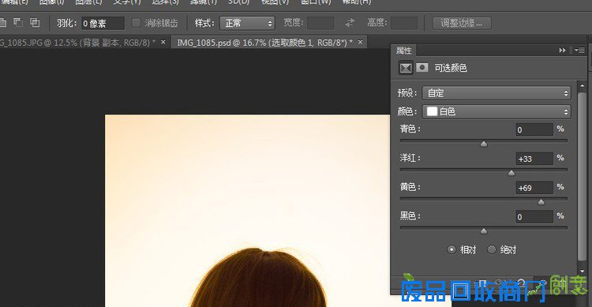Click the 黑色 black slider handle
The width and height of the screenshot is (592, 307).
pos(484,231)
